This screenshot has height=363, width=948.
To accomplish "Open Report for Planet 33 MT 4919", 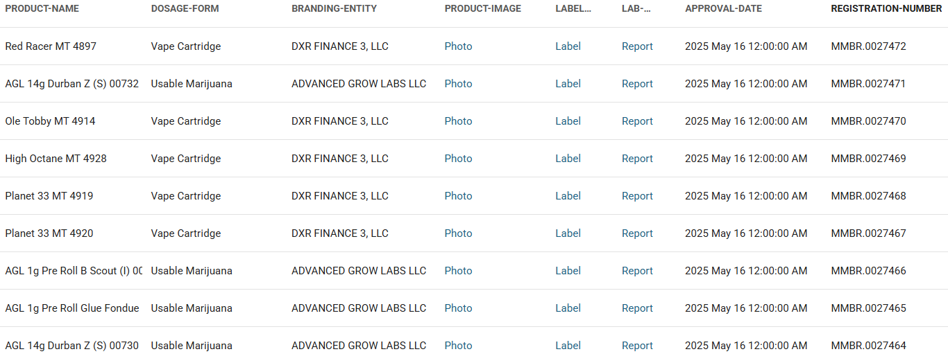I will pyautogui.click(x=637, y=196).
